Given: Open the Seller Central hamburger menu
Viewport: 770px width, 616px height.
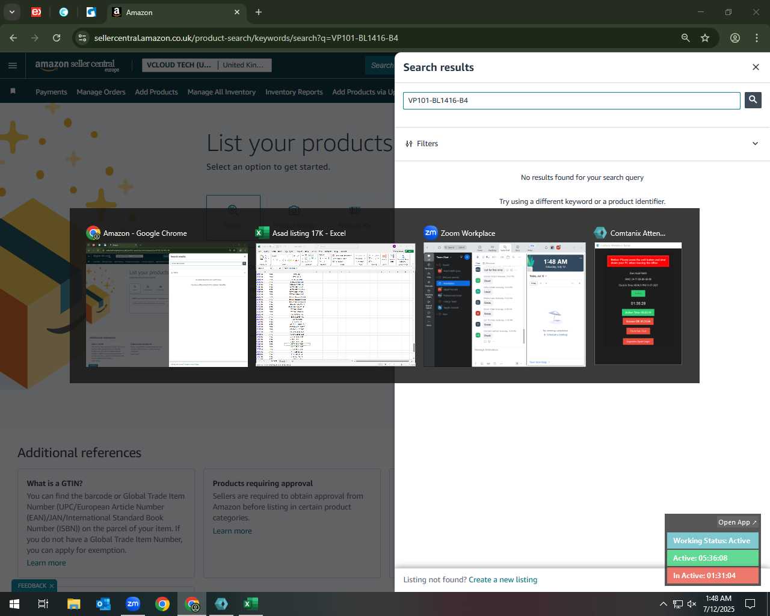Looking at the screenshot, I should 13,66.
